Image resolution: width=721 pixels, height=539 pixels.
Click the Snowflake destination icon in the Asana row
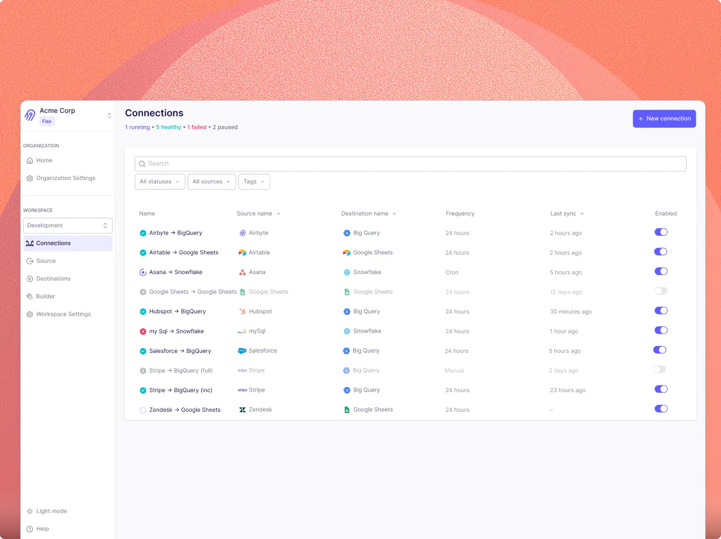tap(347, 272)
